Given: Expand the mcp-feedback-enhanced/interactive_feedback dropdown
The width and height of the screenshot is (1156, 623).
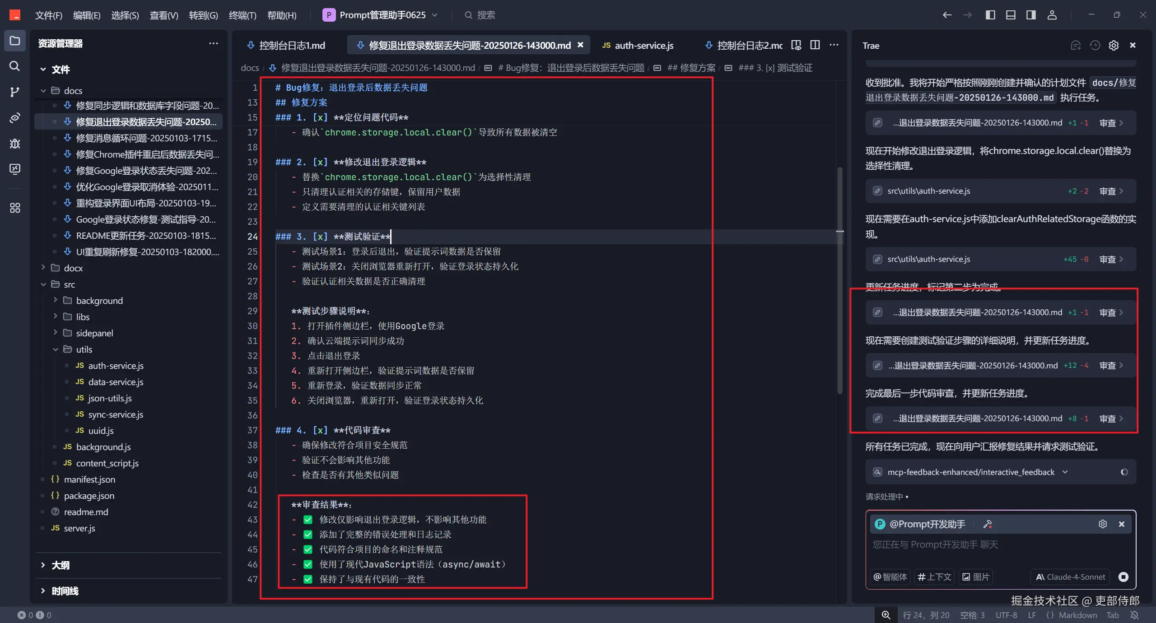Looking at the screenshot, I should [1065, 472].
